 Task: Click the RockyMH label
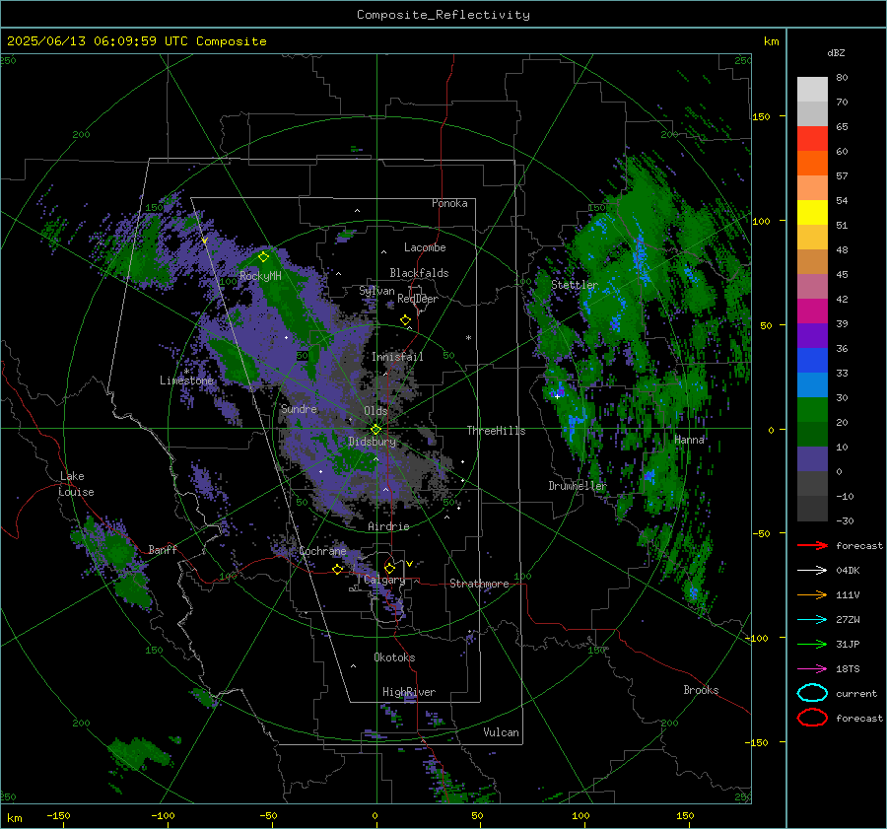click(x=260, y=276)
